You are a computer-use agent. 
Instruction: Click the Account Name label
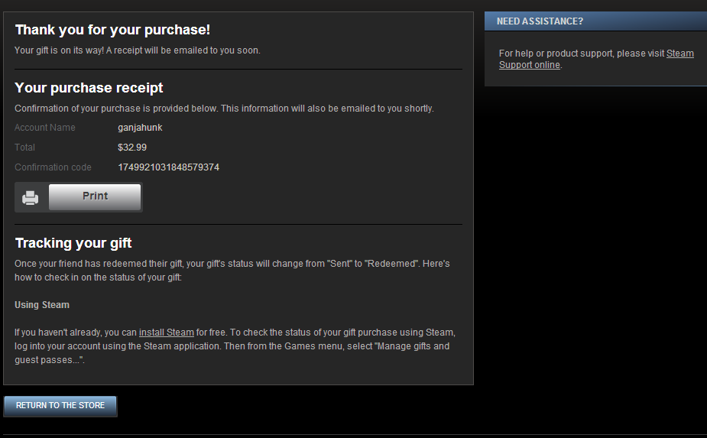click(45, 128)
